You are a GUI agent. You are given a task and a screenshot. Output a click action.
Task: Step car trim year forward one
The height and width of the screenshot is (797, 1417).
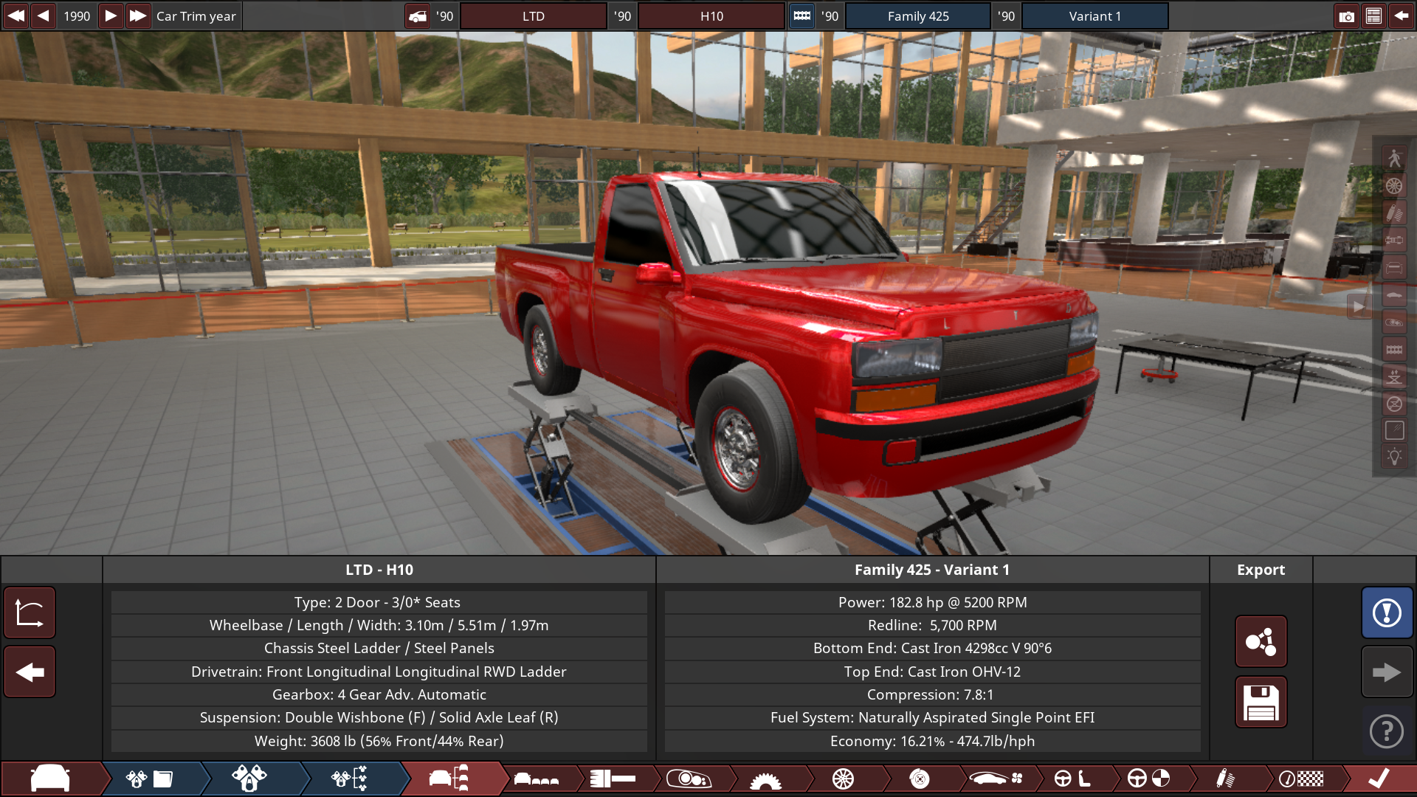pyautogui.click(x=110, y=15)
